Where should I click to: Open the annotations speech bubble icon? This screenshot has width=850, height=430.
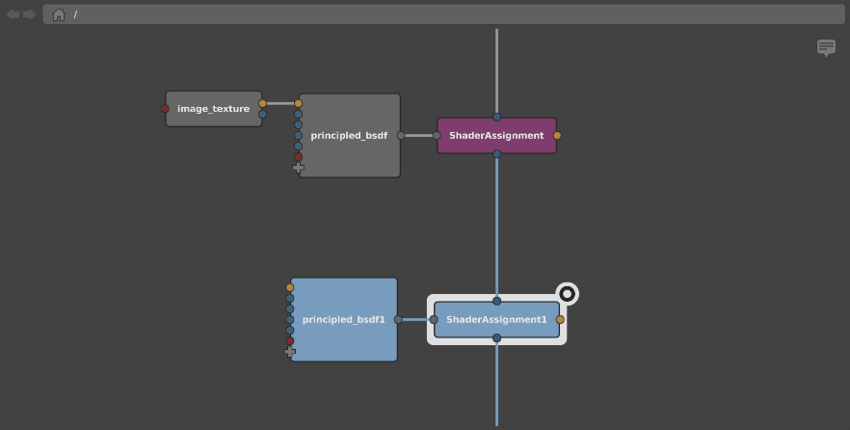[826, 47]
